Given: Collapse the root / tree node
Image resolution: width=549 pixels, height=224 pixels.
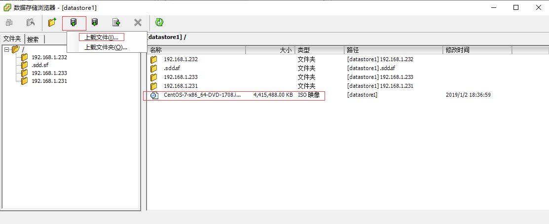Looking at the screenshot, I should (6, 49).
